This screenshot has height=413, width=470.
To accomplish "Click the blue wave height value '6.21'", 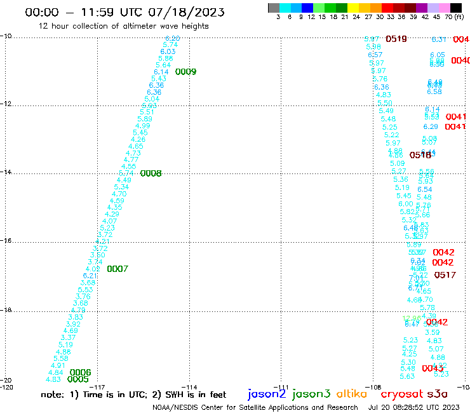I will point(90,276).
